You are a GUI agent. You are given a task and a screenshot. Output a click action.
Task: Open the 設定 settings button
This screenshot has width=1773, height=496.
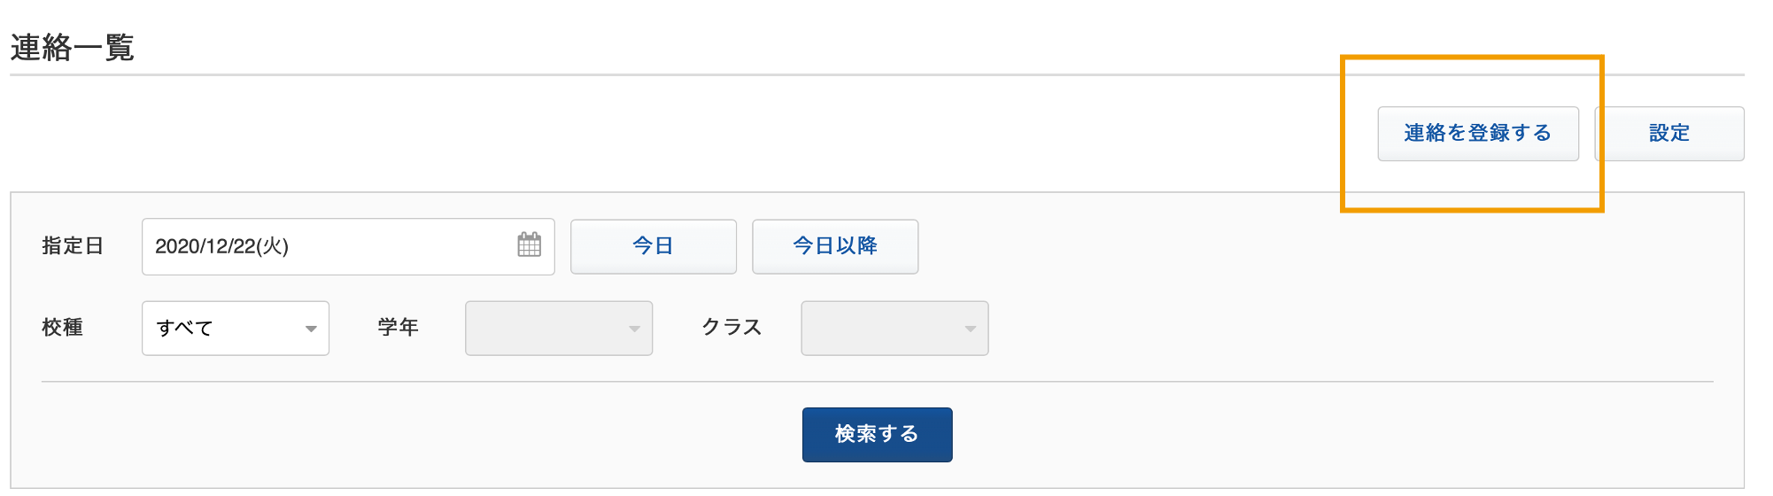pyautogui.click(x=1669, y=134)
